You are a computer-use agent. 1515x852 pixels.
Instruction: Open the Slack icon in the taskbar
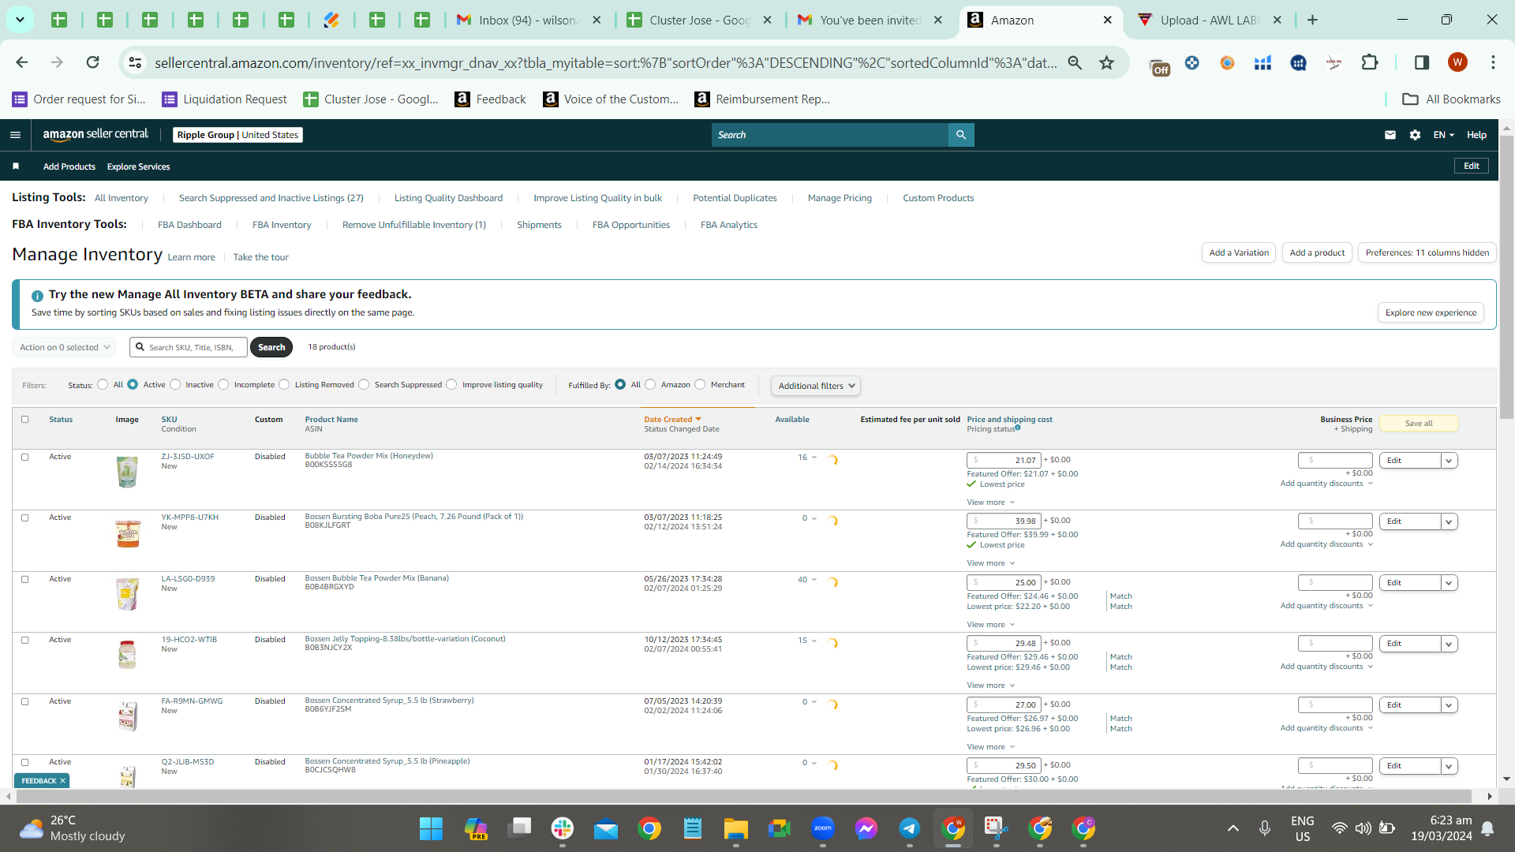click(x=563, y=828)
